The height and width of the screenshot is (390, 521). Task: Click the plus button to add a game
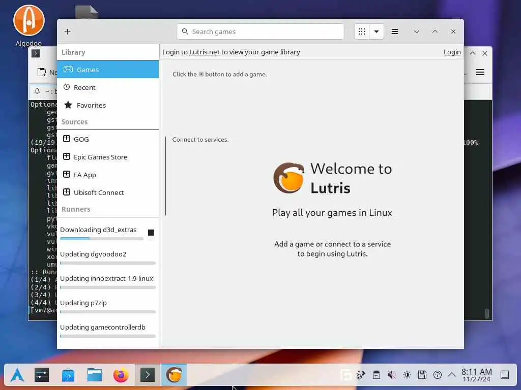tap(68, 31)
